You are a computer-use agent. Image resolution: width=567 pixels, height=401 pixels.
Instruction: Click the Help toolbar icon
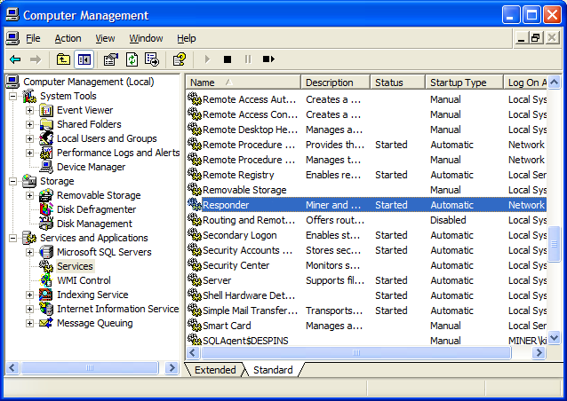[180, 59]
